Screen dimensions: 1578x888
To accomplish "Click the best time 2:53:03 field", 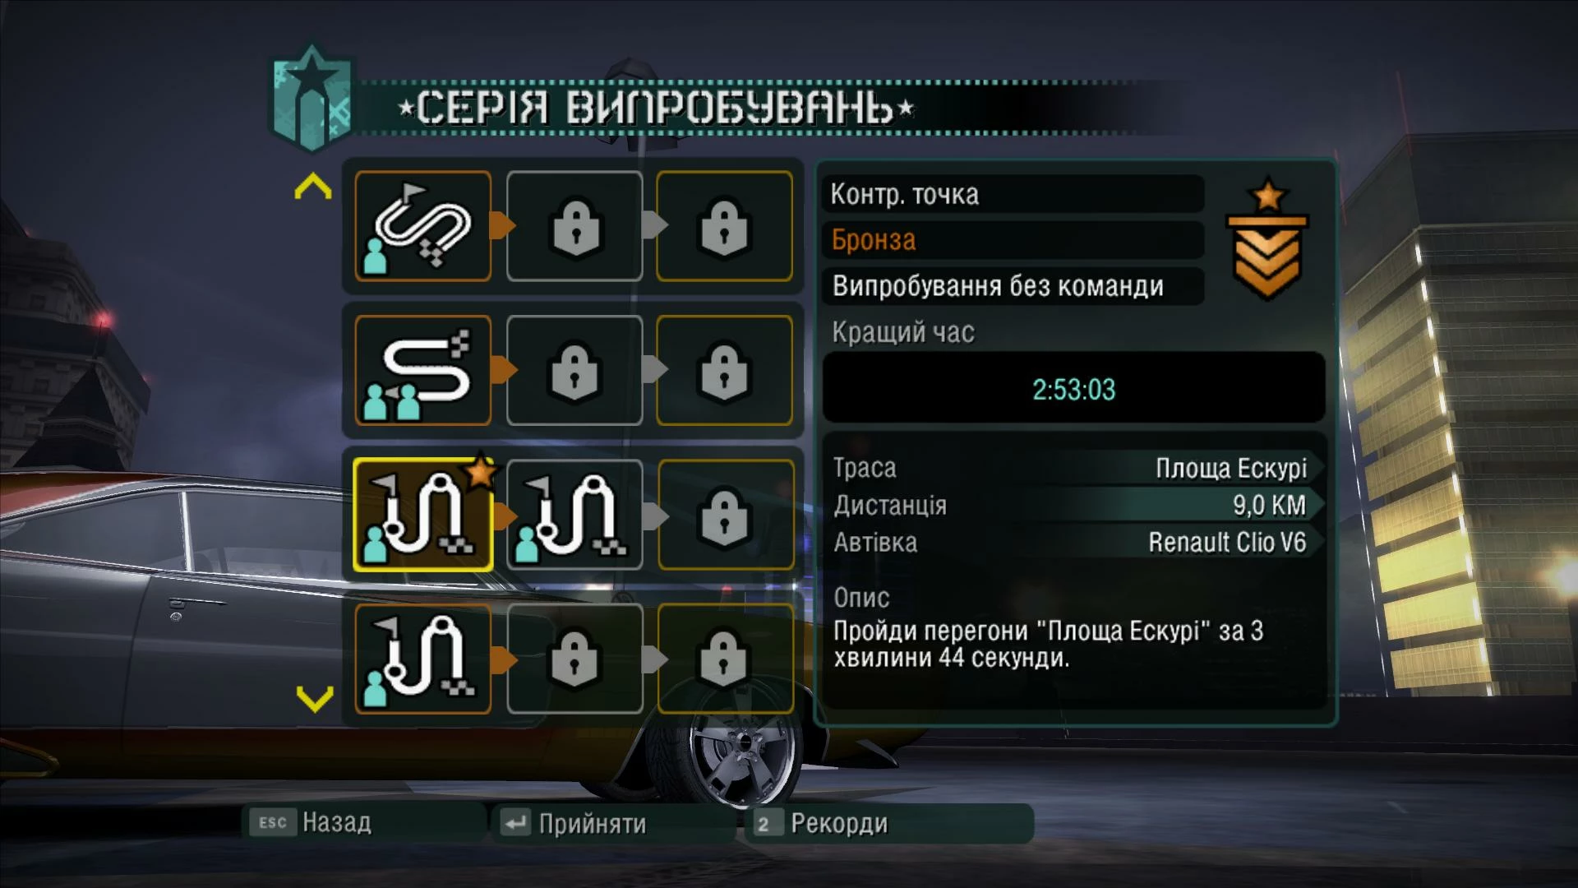I will pyautogui.click(x=1074, y=389).
